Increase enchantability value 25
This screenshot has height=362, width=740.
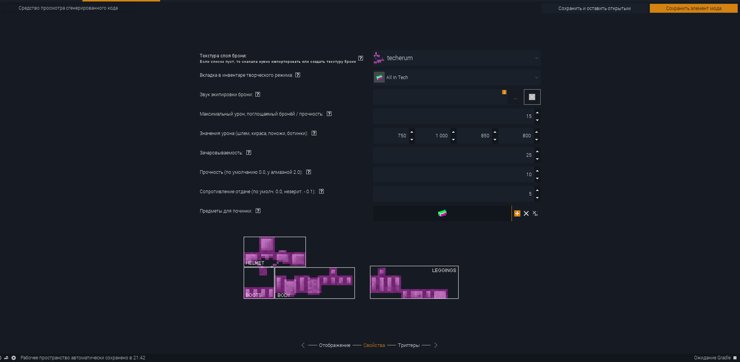[x=537, y=152]
